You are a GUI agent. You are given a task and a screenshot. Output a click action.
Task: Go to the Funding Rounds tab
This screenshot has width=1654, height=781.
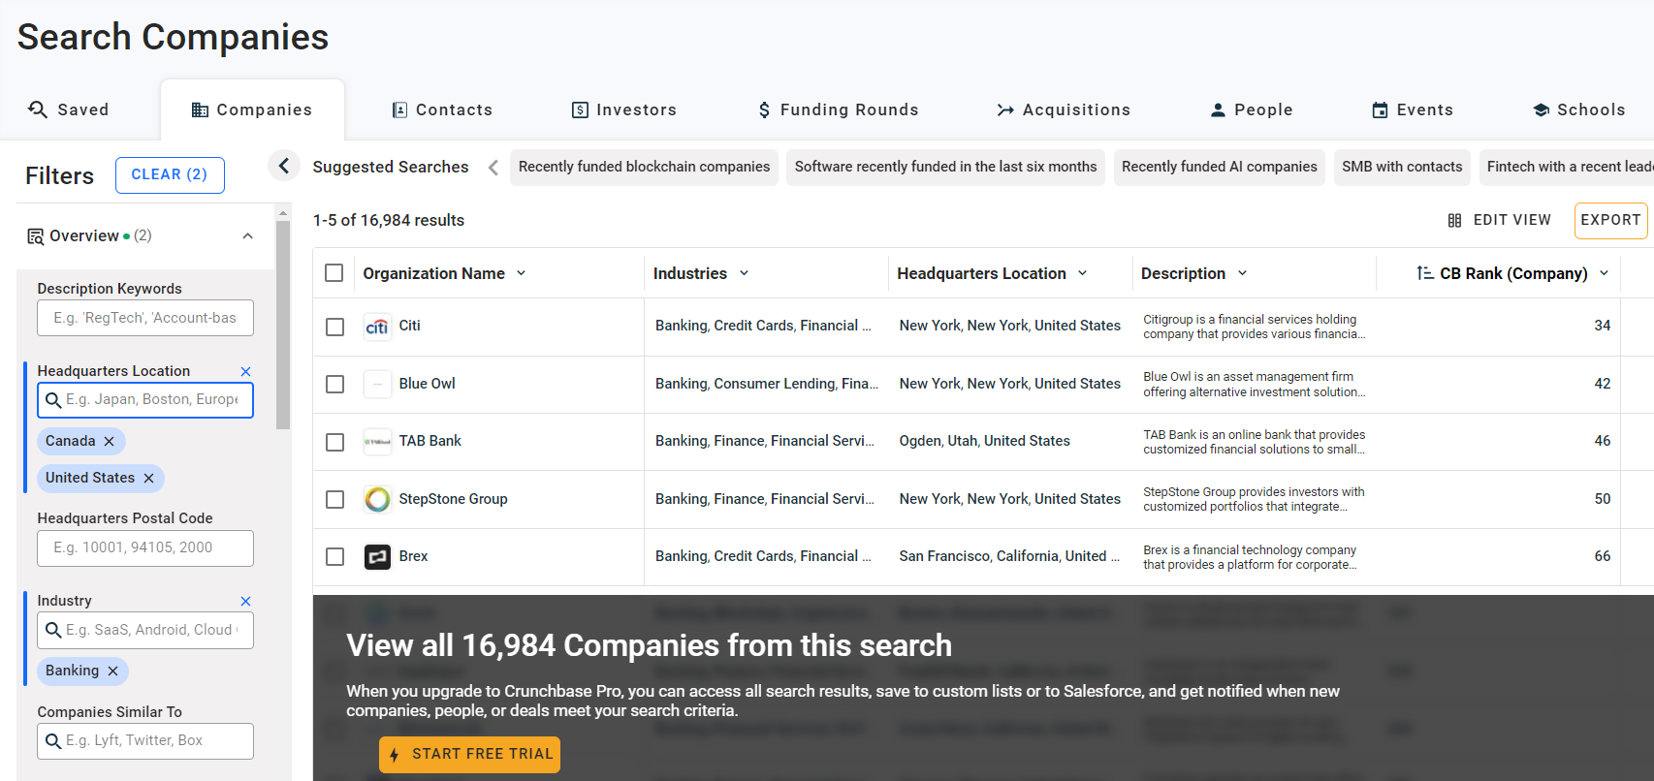[838, 109]
